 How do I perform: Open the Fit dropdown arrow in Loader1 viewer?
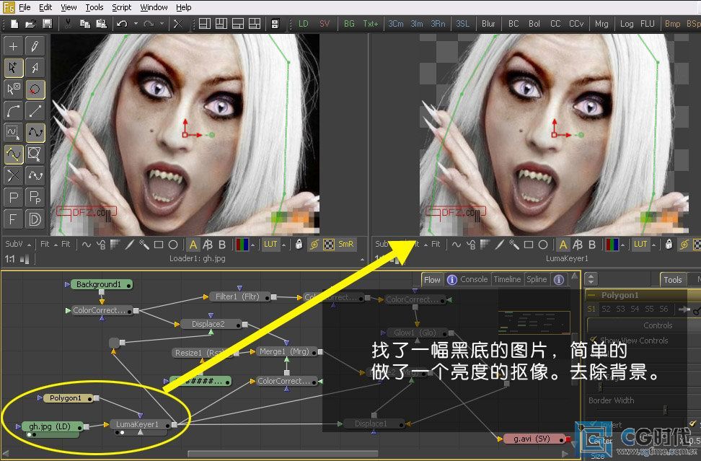tap(56, 245)
